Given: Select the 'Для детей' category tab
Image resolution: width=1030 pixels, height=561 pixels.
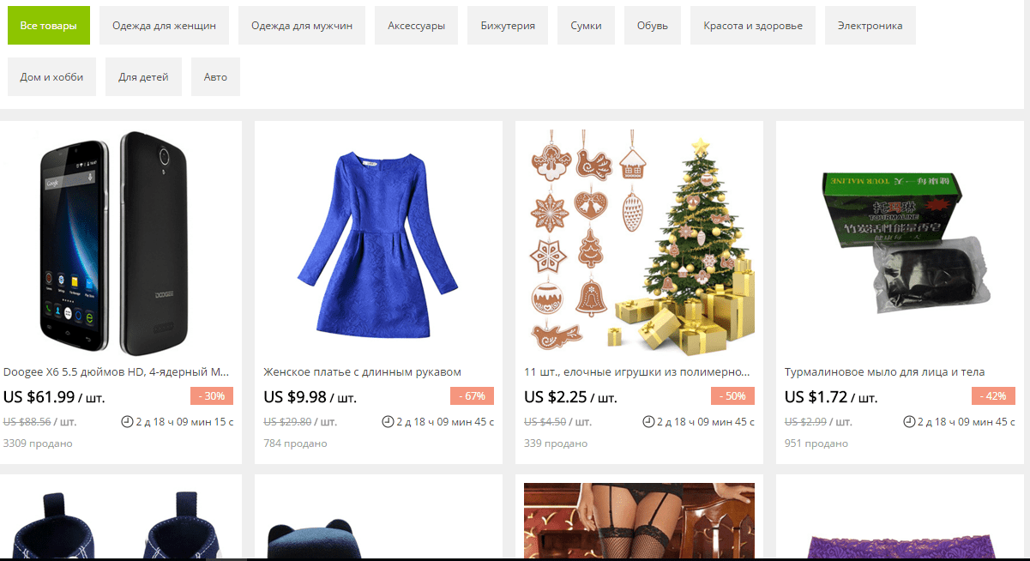Looking at the screenshot, I should (x=143, y=77).
